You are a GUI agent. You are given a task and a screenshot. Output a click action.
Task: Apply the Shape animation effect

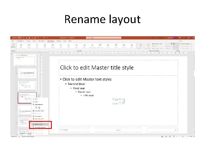(77, 46)
